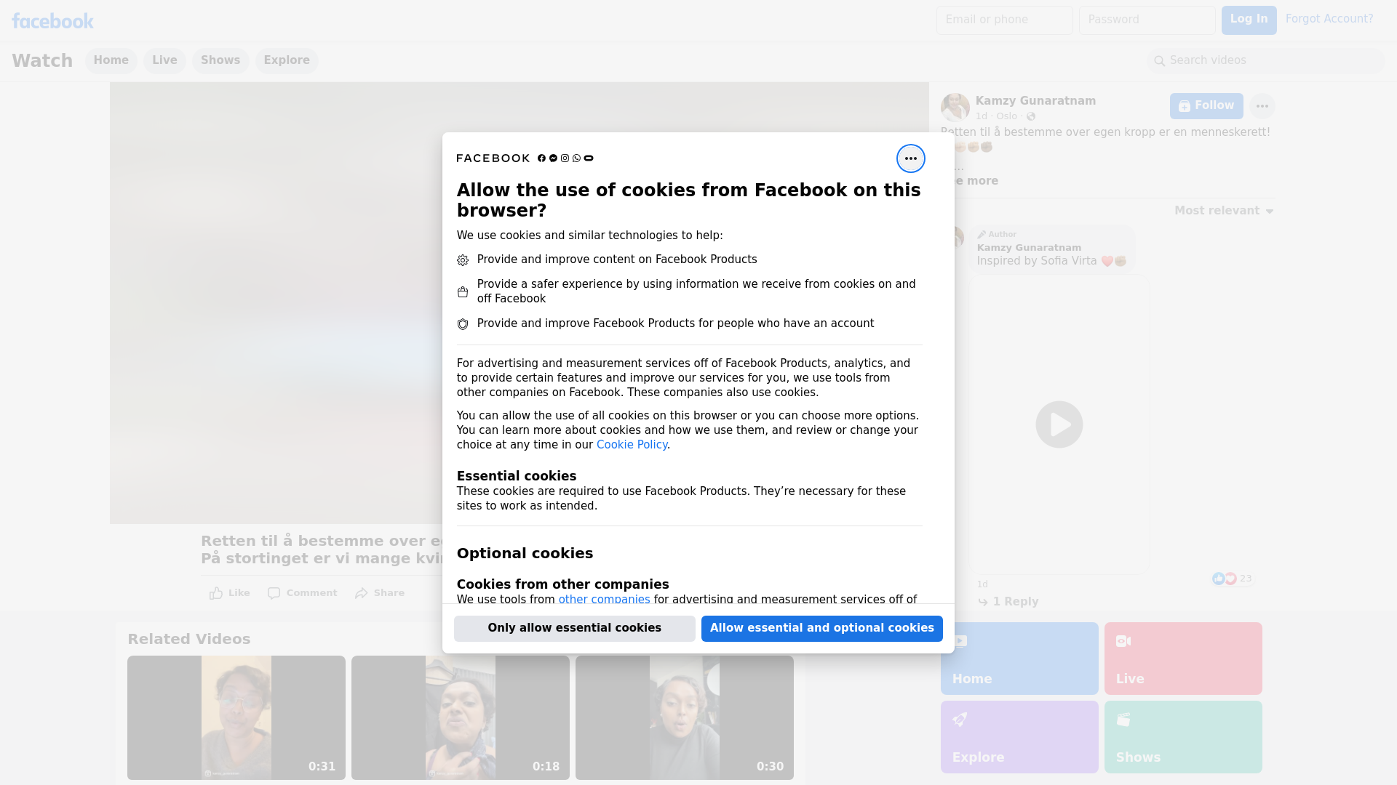Open the three-dot menu in cookie dialog
The height and width of the screenshot is (785, 1397).
[910, 158]
